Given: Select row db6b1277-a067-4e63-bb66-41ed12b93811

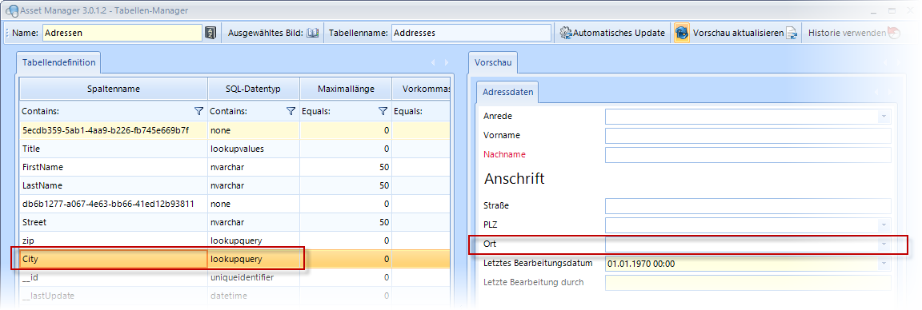Looking at the screenshot, I should pyautogui.click(x=235, y=205).
